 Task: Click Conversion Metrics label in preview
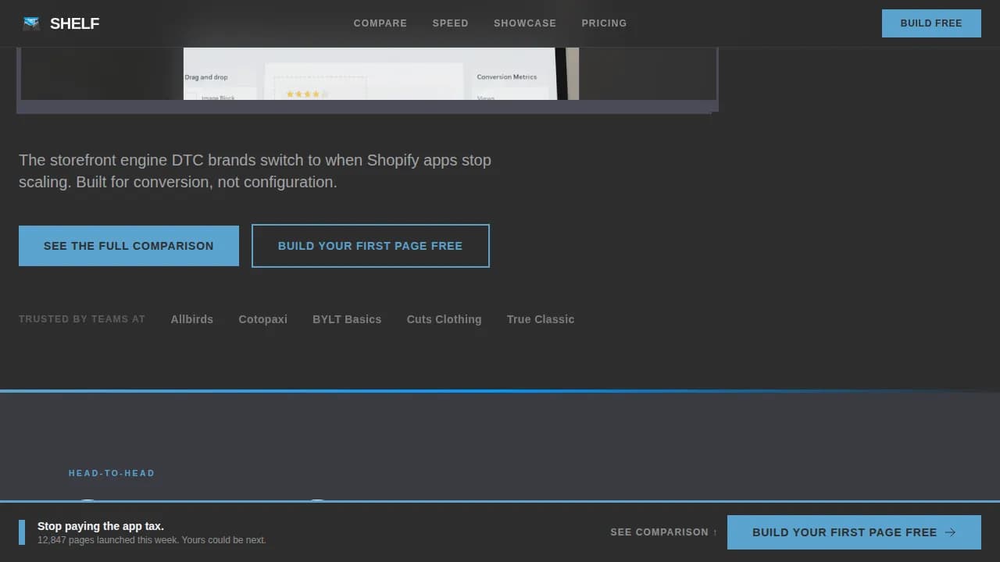click(507, 76)
